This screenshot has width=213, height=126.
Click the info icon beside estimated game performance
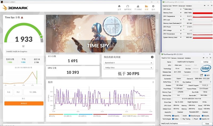(152, 57)
